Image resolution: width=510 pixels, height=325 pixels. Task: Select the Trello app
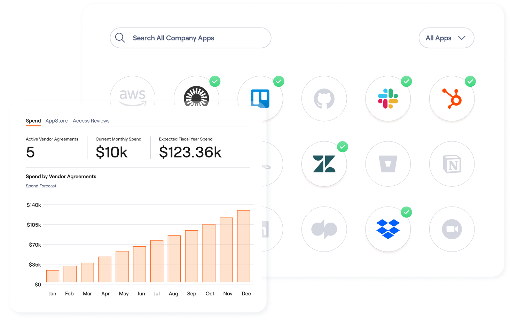260,99
